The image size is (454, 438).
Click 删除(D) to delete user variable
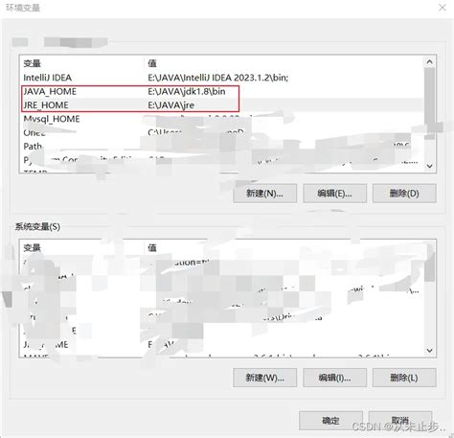pos(404,194)
